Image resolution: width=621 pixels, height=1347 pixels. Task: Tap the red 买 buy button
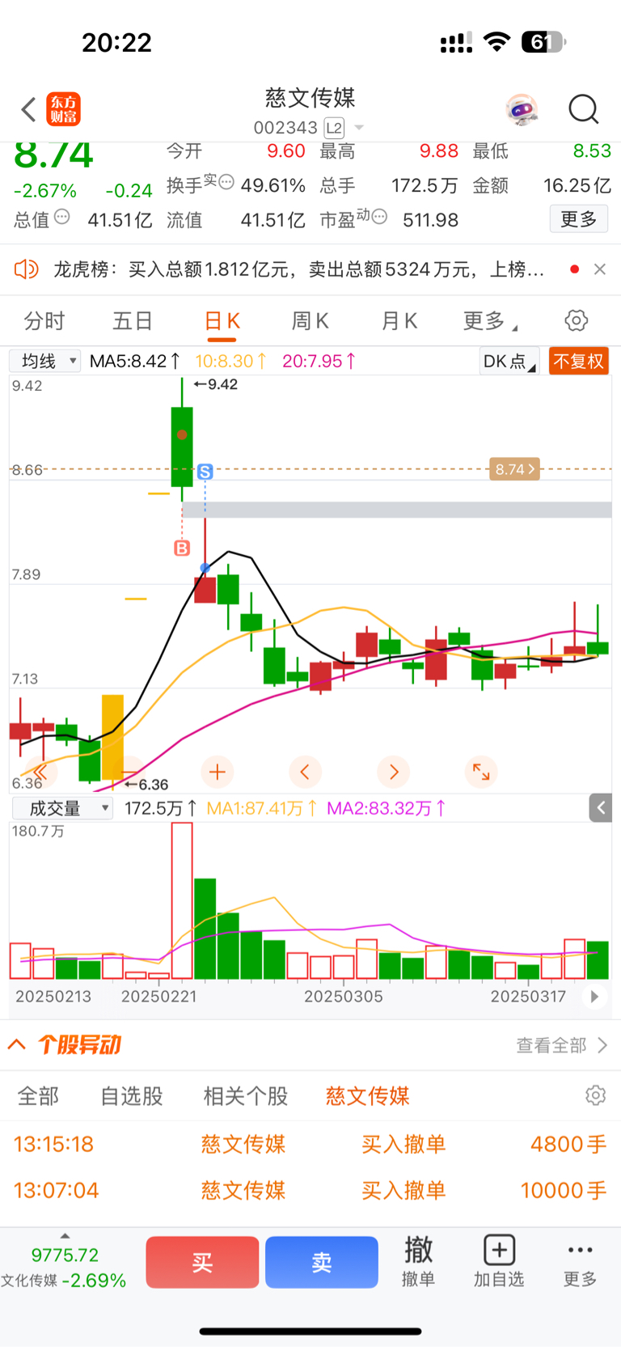(202, 1262)
